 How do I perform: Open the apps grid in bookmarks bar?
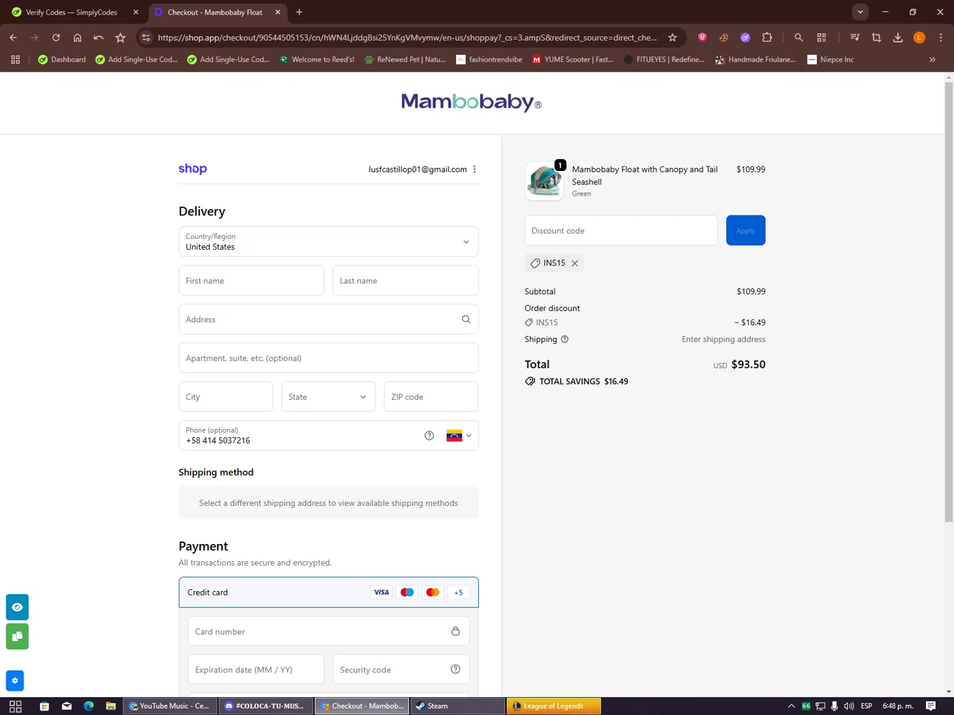coord(15,60)
